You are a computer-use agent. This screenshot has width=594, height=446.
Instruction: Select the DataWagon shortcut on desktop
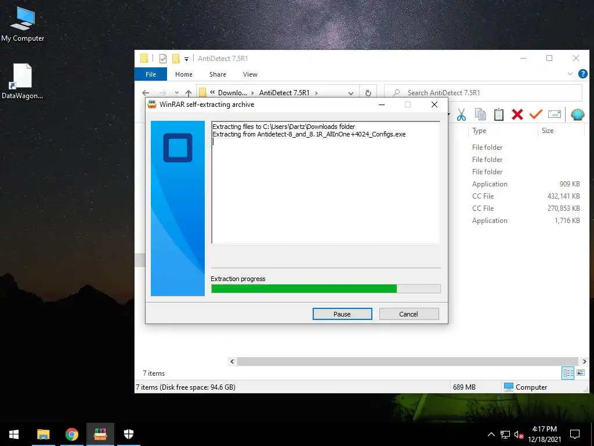tap(23, 81)
